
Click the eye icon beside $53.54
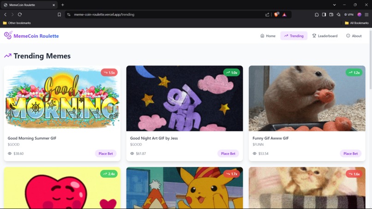(x=255, y=154)
